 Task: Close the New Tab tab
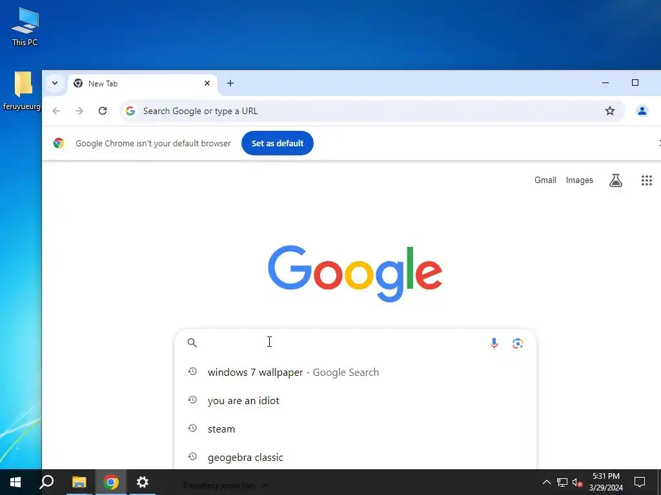(207, 83)
